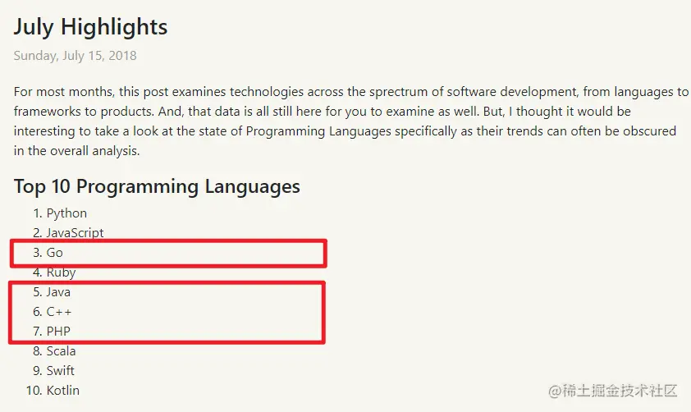This screenshot has width=691, height=412.
Task: Click the Swift entry
Action: click(61, 371)
